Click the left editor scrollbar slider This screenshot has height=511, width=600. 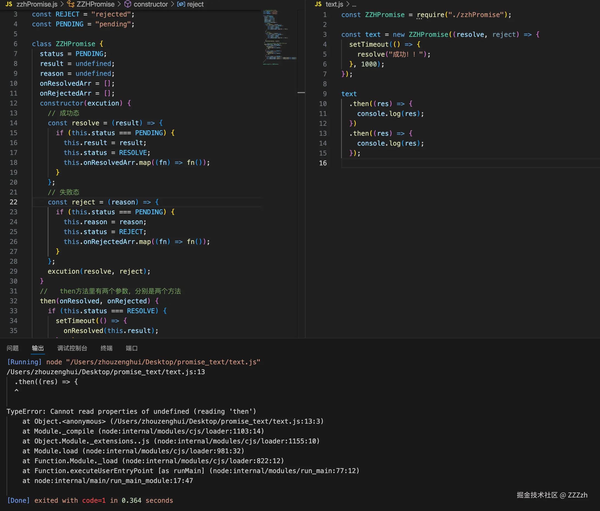point(301,92)
